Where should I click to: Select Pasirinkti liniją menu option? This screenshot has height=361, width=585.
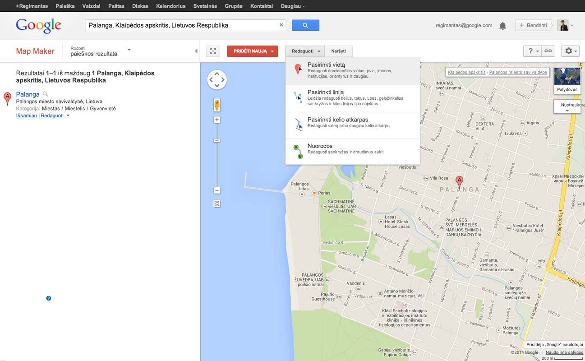tap(326, 93)
